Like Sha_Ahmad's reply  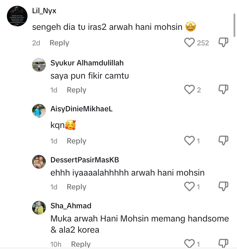click(189, 244)
